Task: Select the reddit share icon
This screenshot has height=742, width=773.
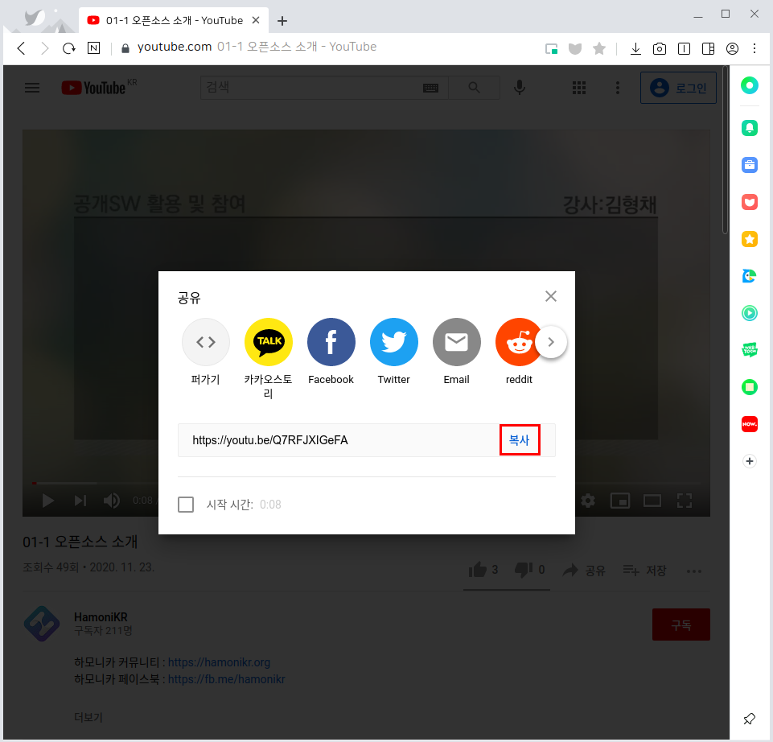Action: [519, 342]
